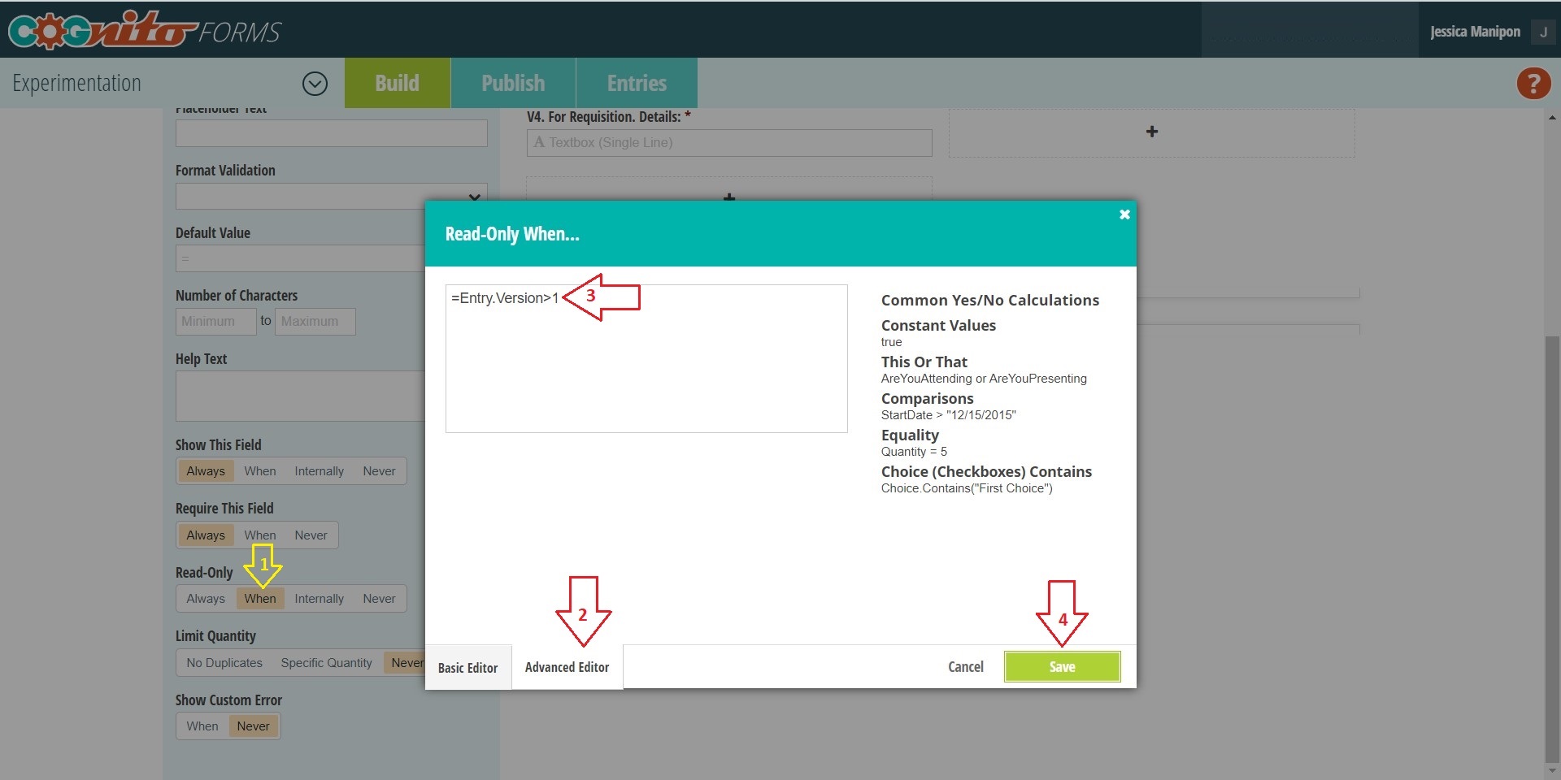Select the Basic Editor tab
Viewport: 1561px width, 780px height.
point(467,667)
